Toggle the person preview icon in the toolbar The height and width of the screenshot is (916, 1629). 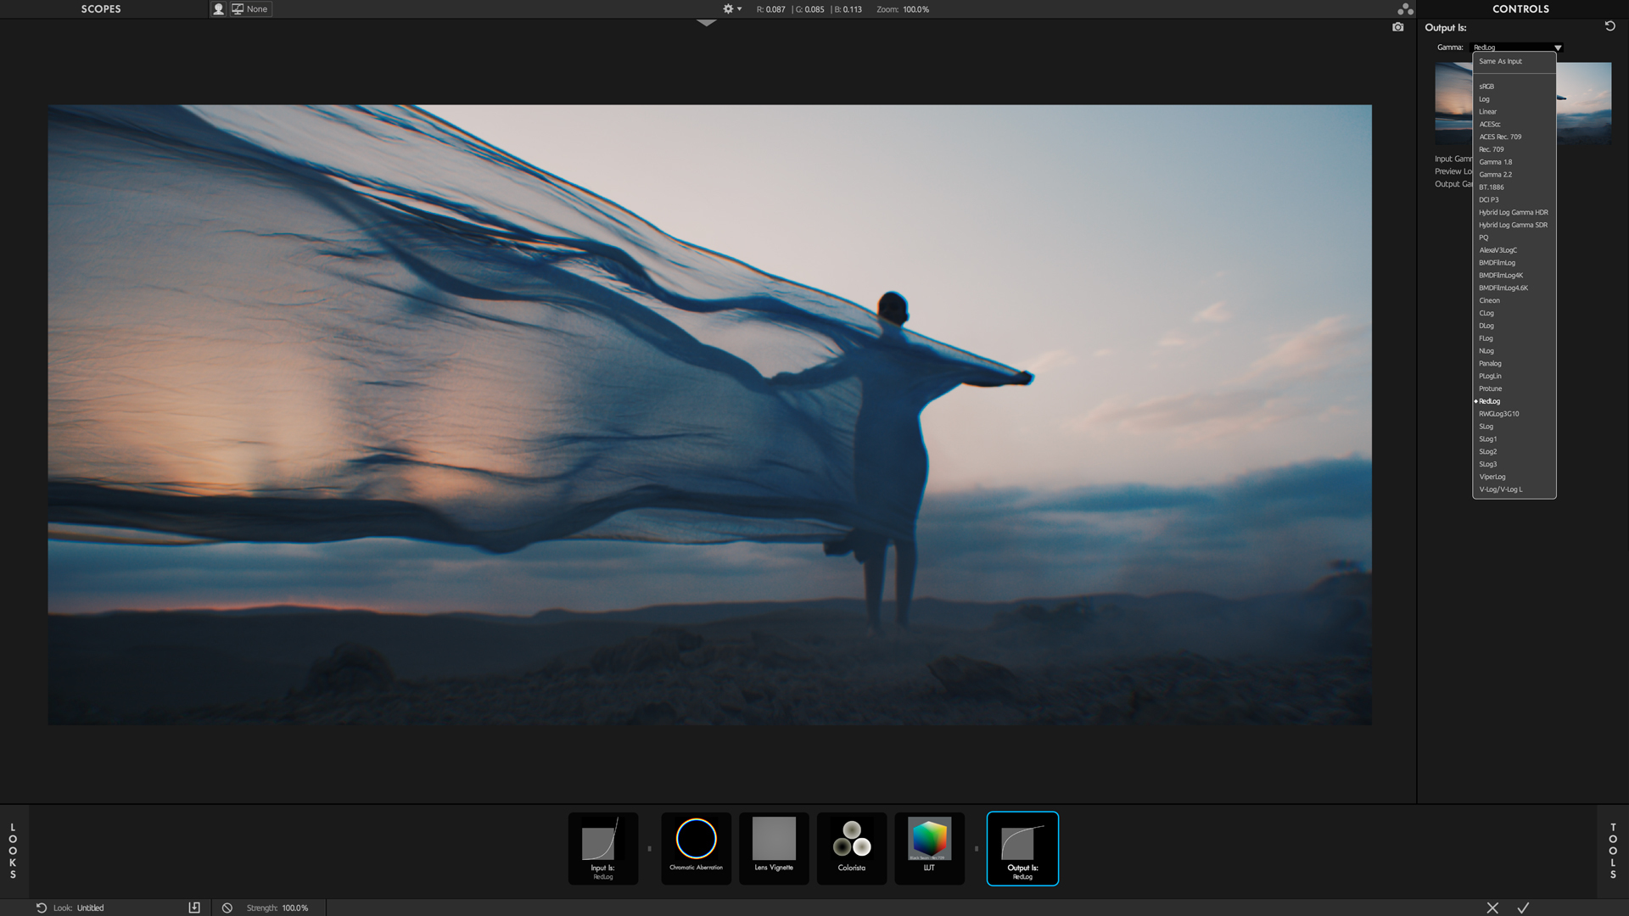click(219, 8)
